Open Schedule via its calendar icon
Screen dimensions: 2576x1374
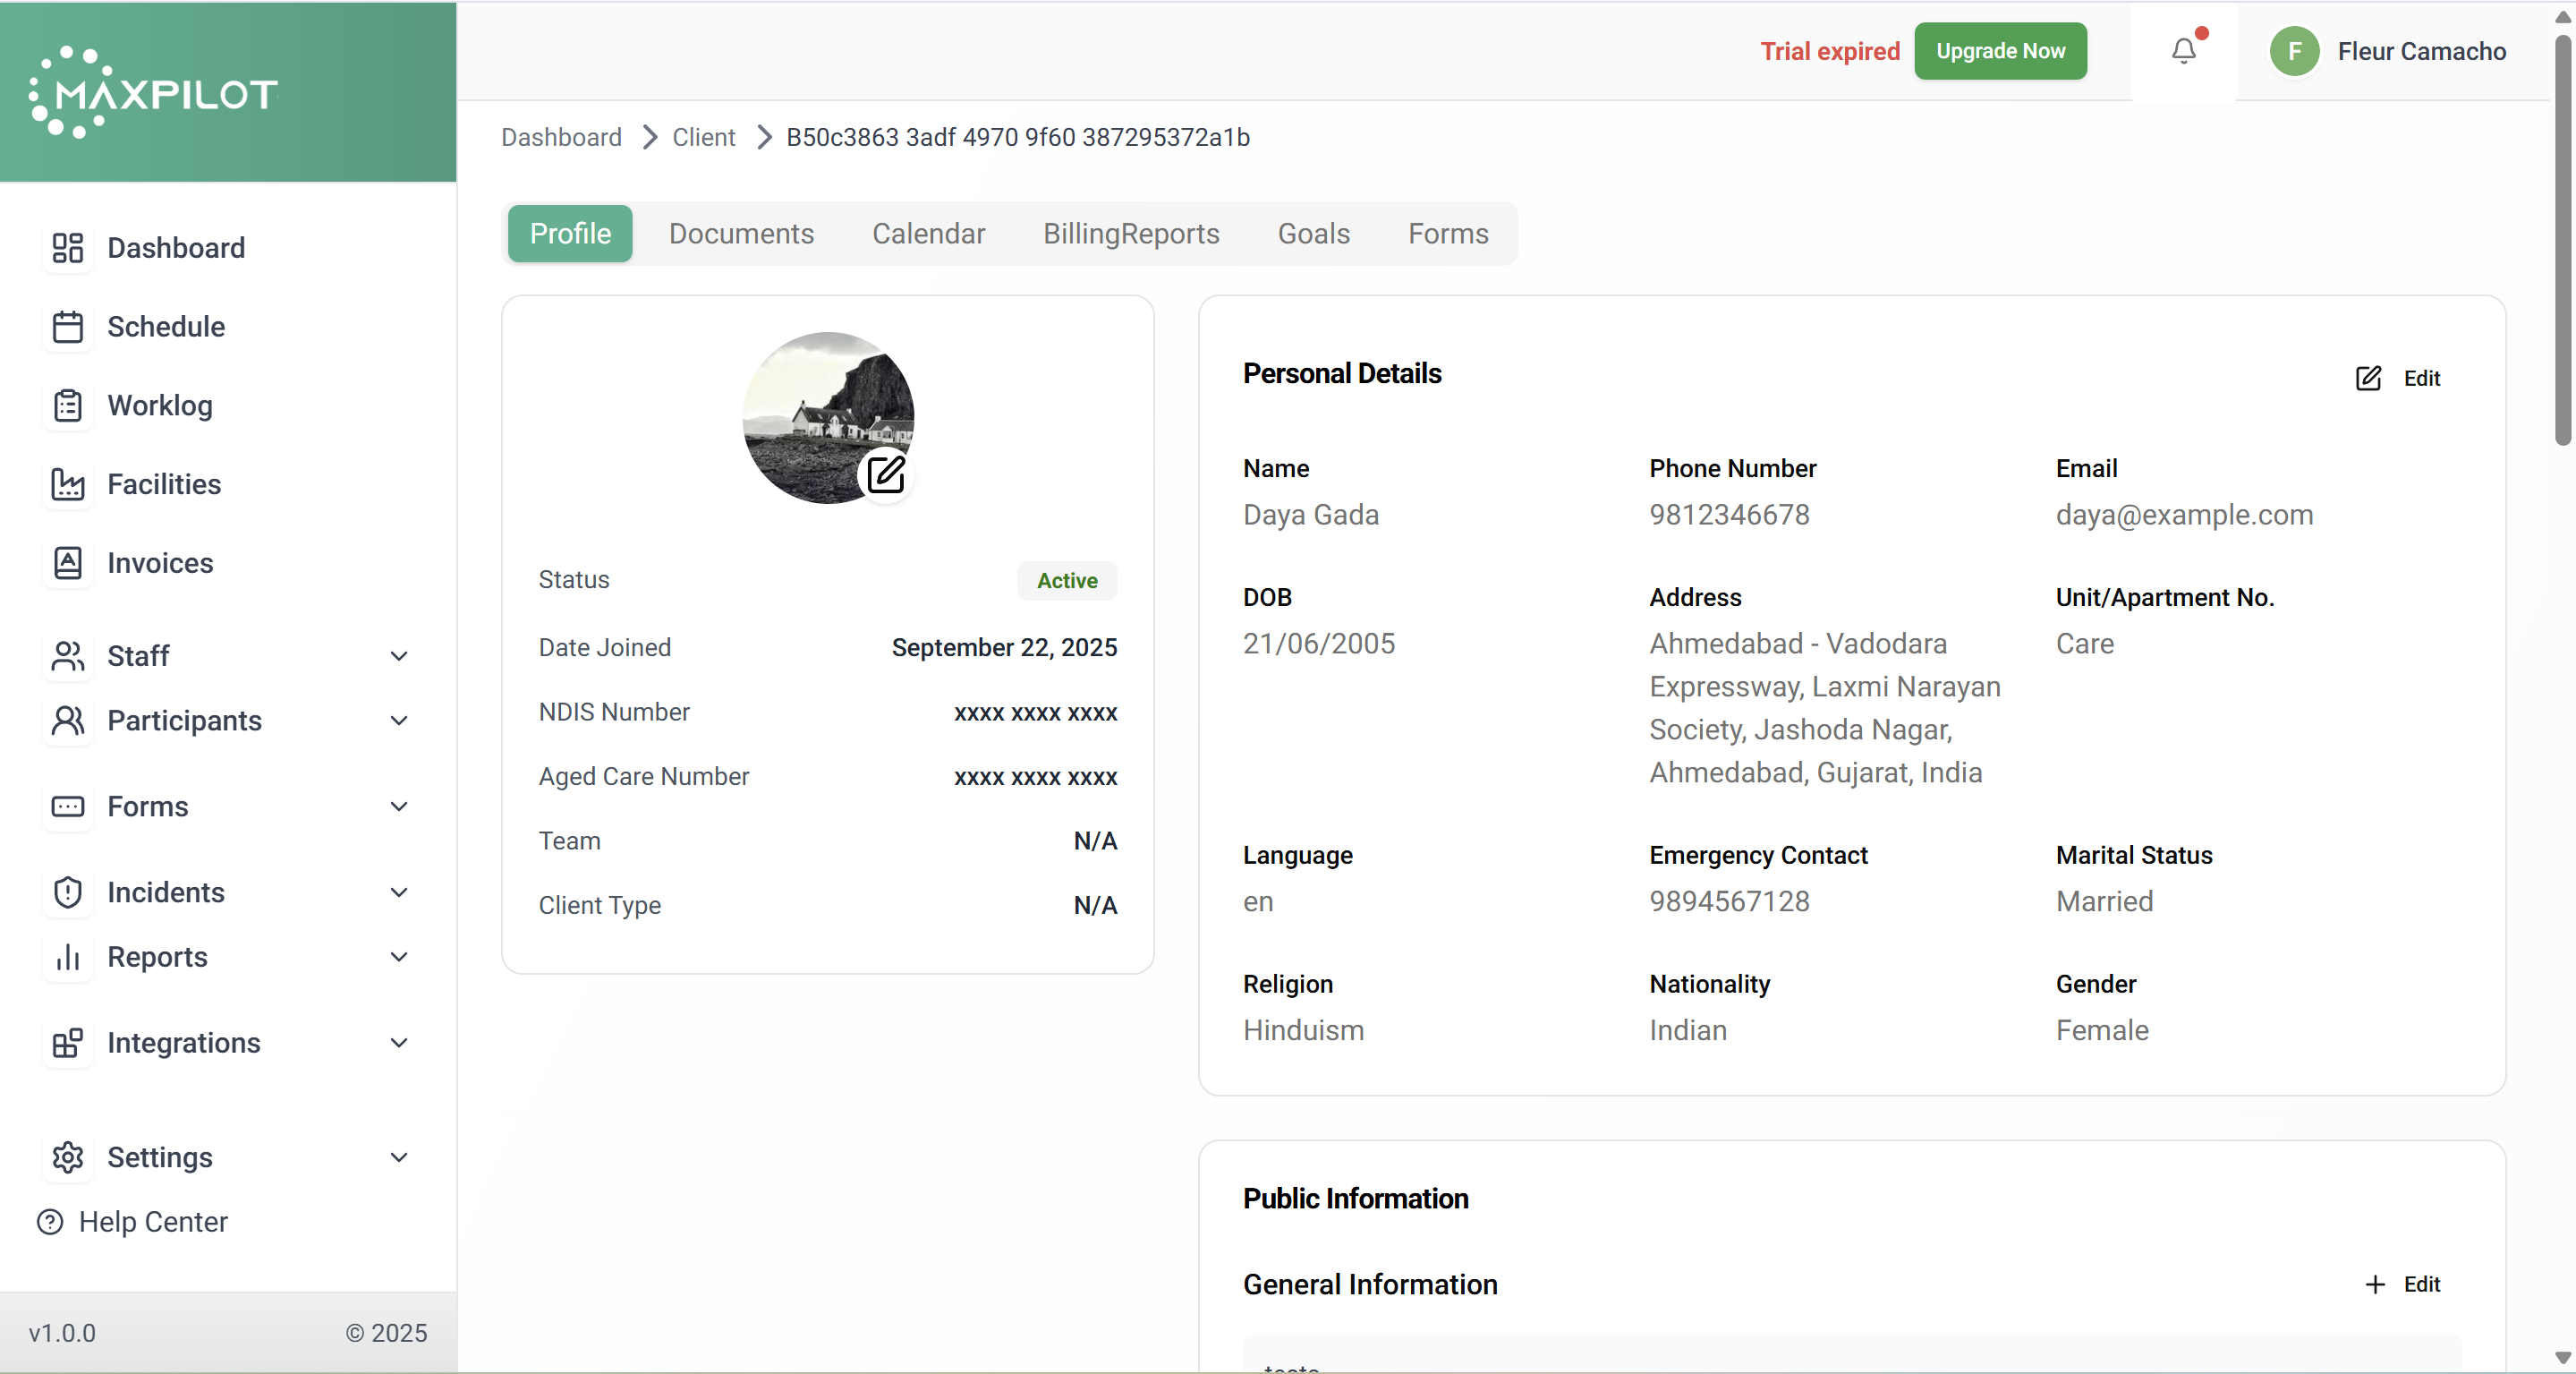point(67,328)
